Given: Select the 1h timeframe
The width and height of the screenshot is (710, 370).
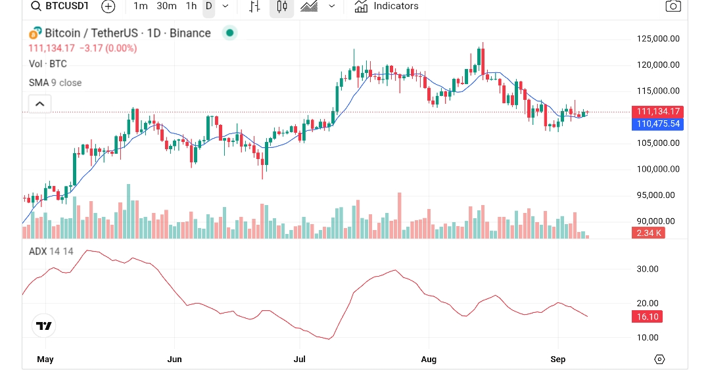Looking at the screenshot, I should [191, 6].
